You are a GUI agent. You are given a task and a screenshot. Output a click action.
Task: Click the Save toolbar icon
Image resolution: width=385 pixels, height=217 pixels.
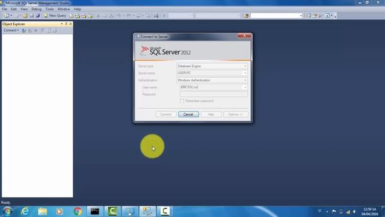pyautogui.click(x=32, y=16)
